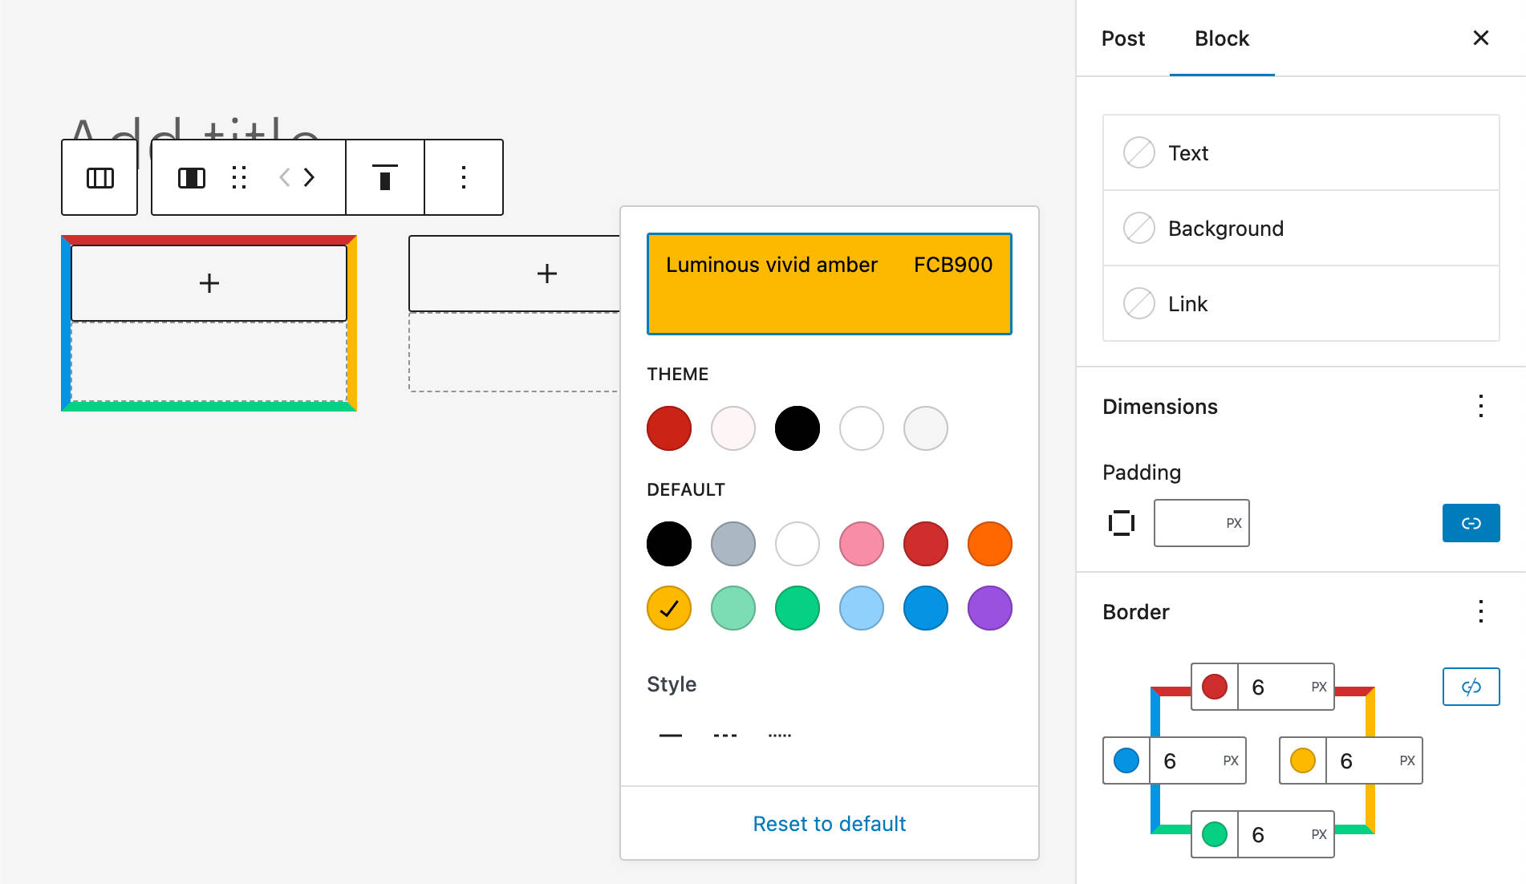Open Background color settings
Screen dimensions: 1526x884
point(1300,228)
